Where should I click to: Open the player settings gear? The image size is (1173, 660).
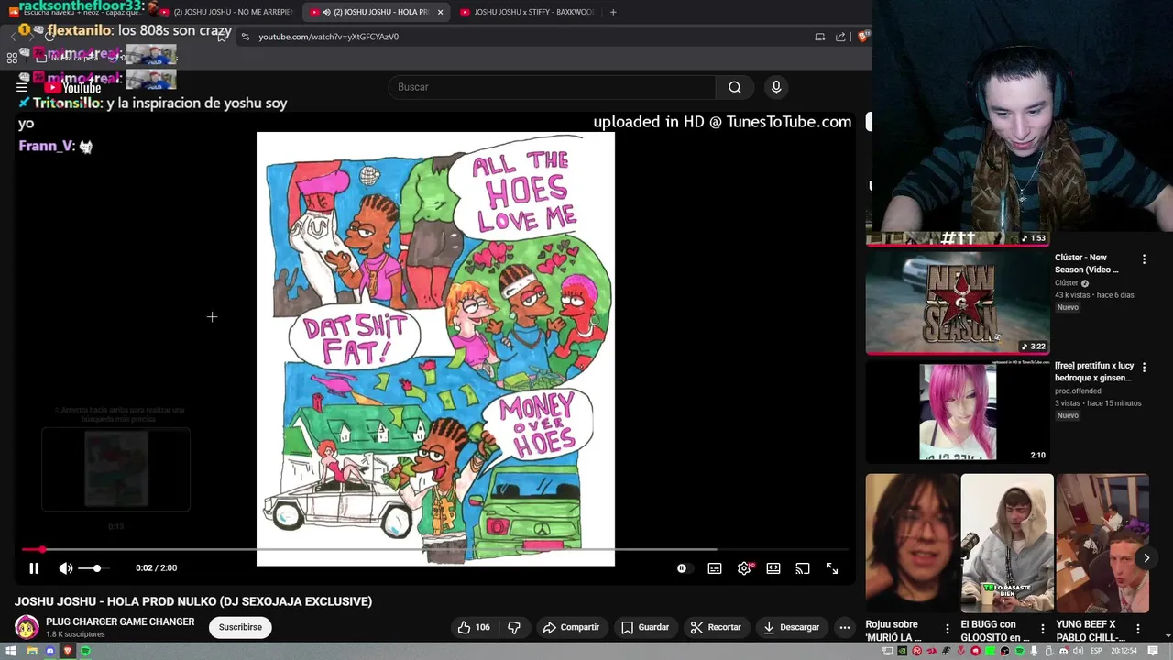click(744, 568)
